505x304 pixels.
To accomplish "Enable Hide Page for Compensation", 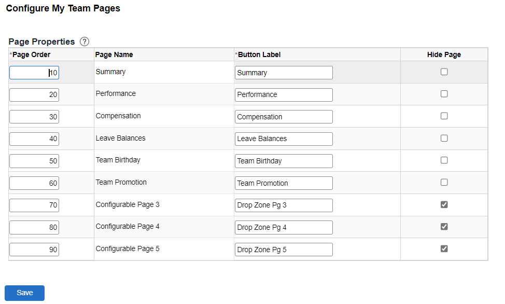I will (x=444, y=115).
